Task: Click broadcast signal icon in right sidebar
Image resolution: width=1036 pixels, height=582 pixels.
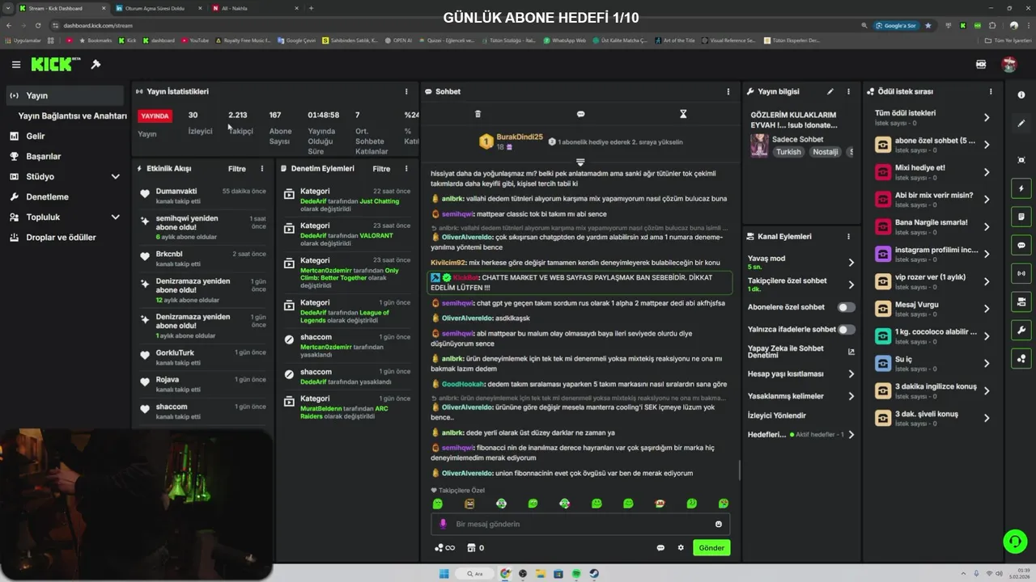Action: tap(1021, 273)
